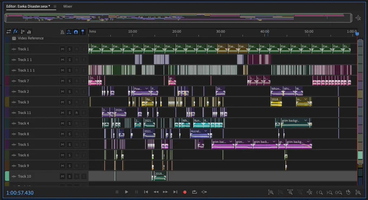The image size is (368, 200).
Task: Click the session overview navigator bar
Action: pos(178,18)
